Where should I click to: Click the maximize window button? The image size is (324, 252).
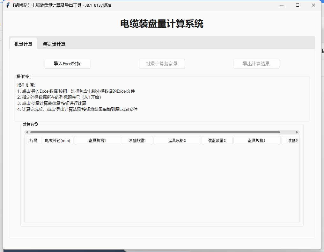(298, 5)
